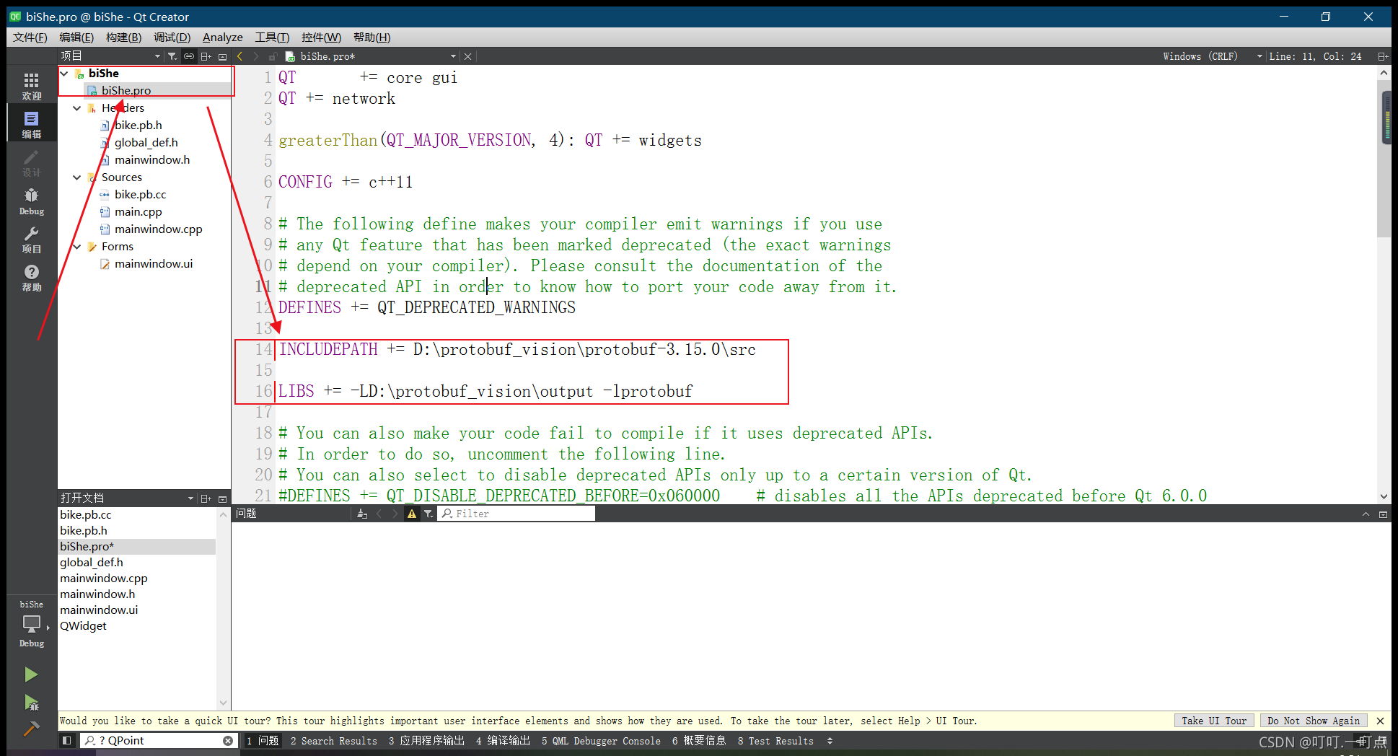Toggle the file writable lock icon
The height and width of the screenshot is (756, 1398).
pos(273,56)
